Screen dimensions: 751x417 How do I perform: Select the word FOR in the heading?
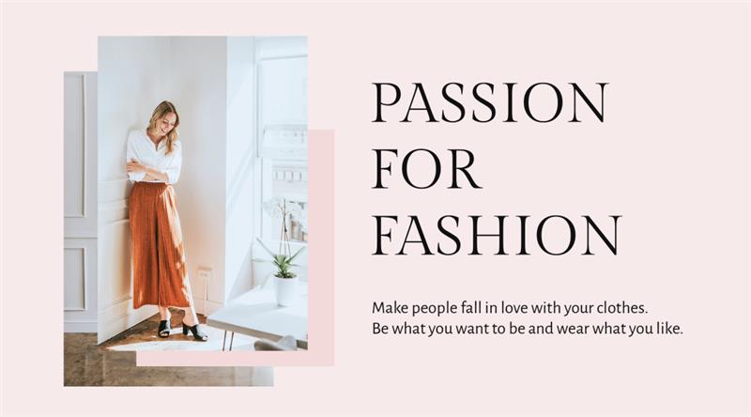pos(427,169)
